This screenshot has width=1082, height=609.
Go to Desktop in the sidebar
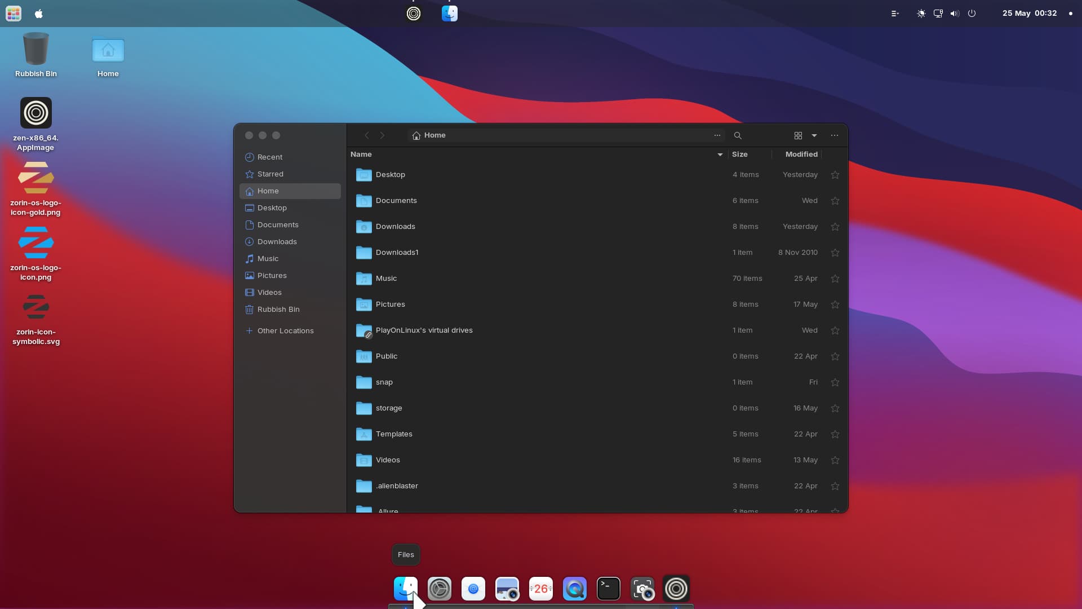click(x=290, y=208)
